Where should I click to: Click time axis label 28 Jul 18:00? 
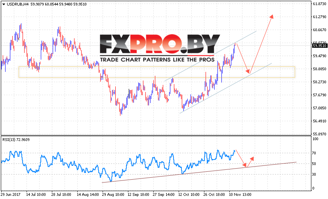[x=61, y=194]
